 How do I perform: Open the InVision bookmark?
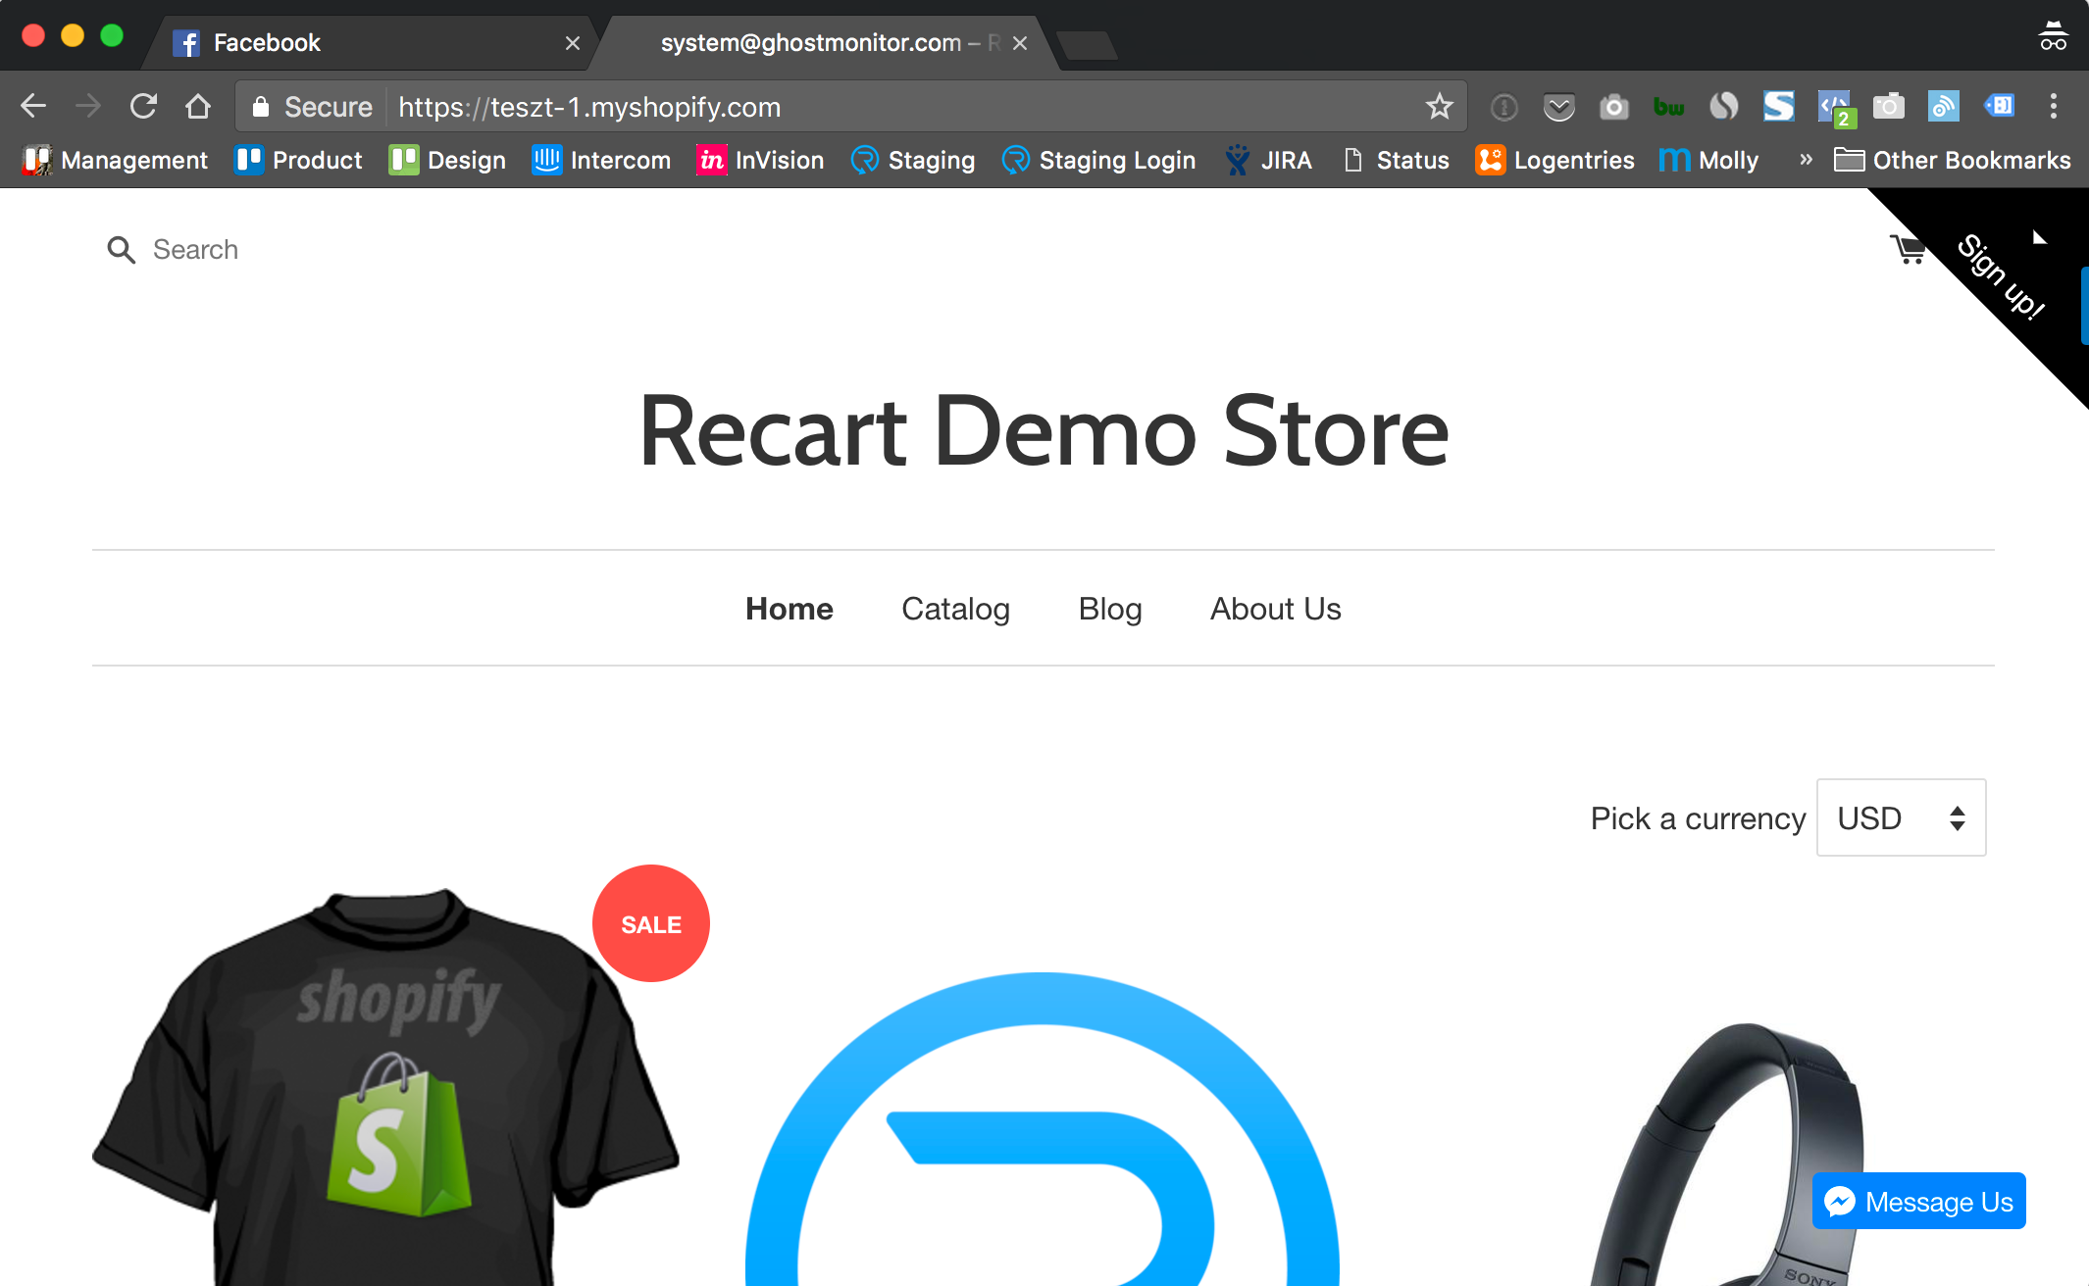coord(761,160)
